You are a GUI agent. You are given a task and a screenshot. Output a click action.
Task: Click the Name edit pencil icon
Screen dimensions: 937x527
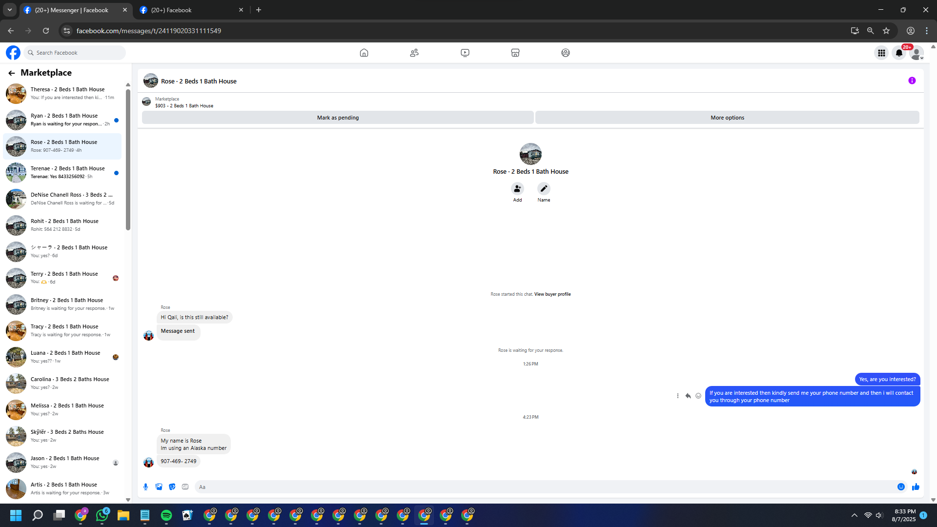(544, 188)
